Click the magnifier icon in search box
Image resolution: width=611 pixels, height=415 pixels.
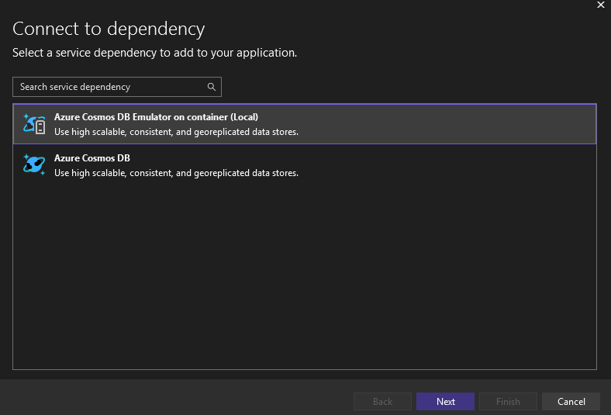(211, 87)
